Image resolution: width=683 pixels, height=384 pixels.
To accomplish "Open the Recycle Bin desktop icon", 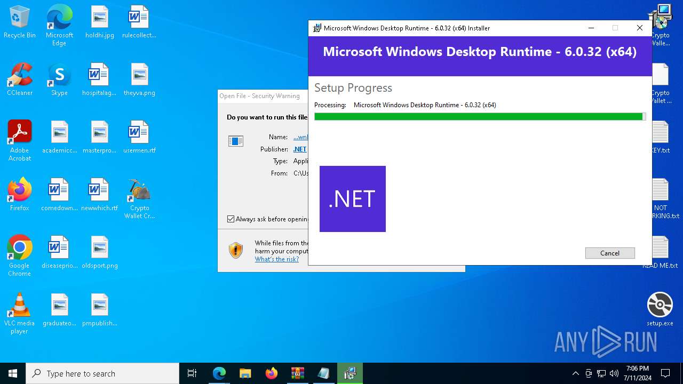I will tap(20, 22).
